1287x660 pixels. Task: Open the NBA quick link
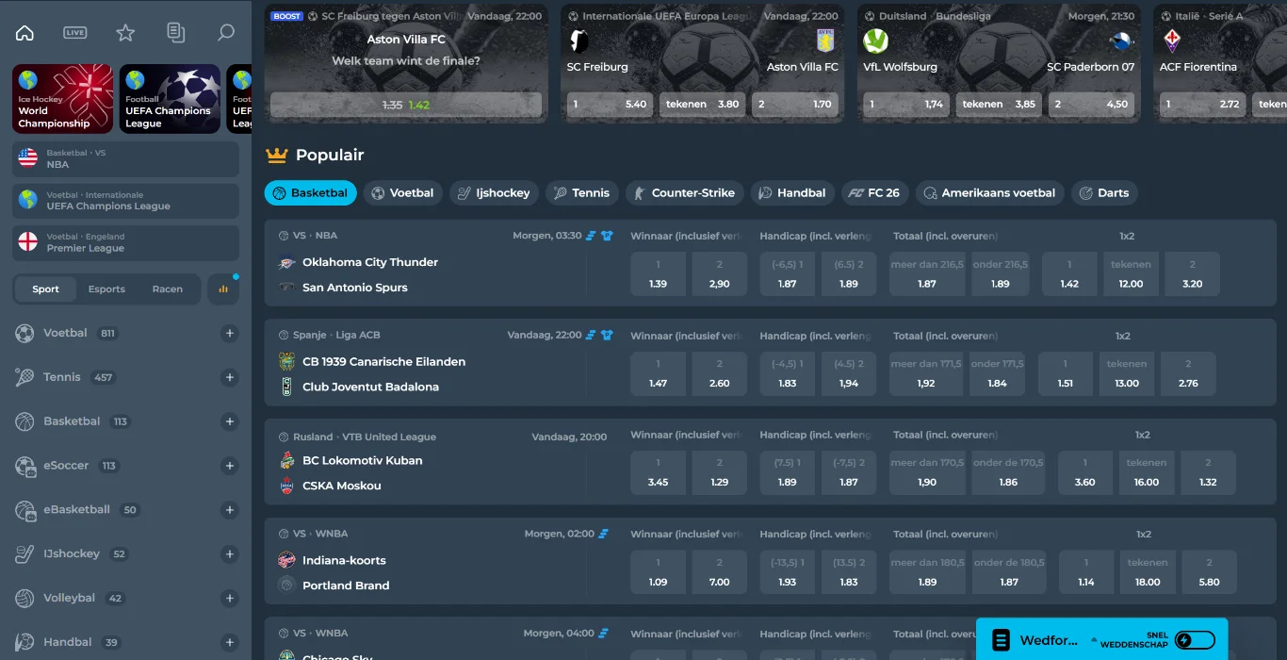tap(126, 158)
